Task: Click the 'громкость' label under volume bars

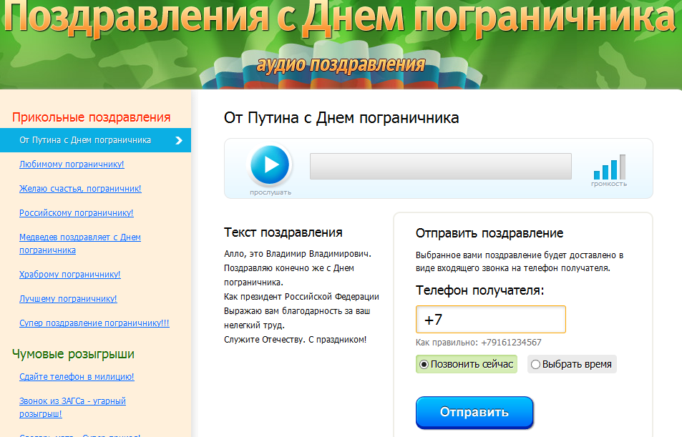Action: (x=609, y=184)
